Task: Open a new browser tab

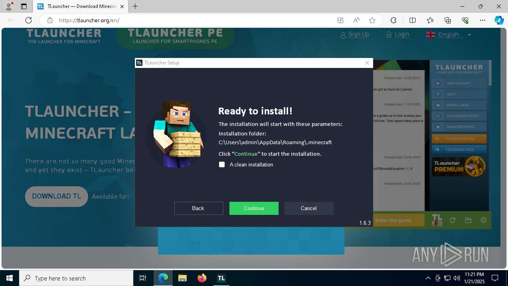Action: [x=135, y=6]
